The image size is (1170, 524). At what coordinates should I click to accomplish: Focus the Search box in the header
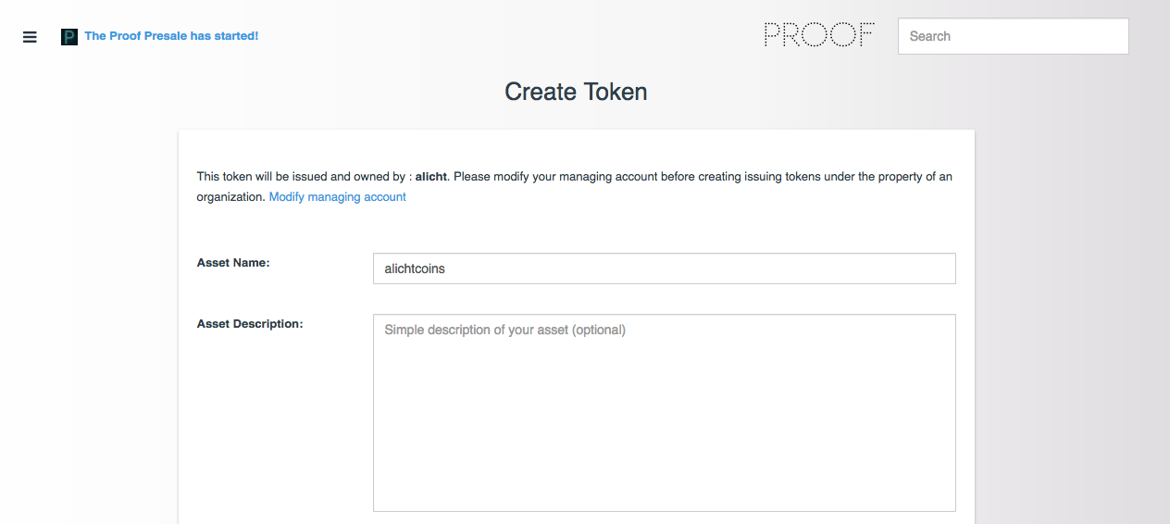coord(1013,36)
